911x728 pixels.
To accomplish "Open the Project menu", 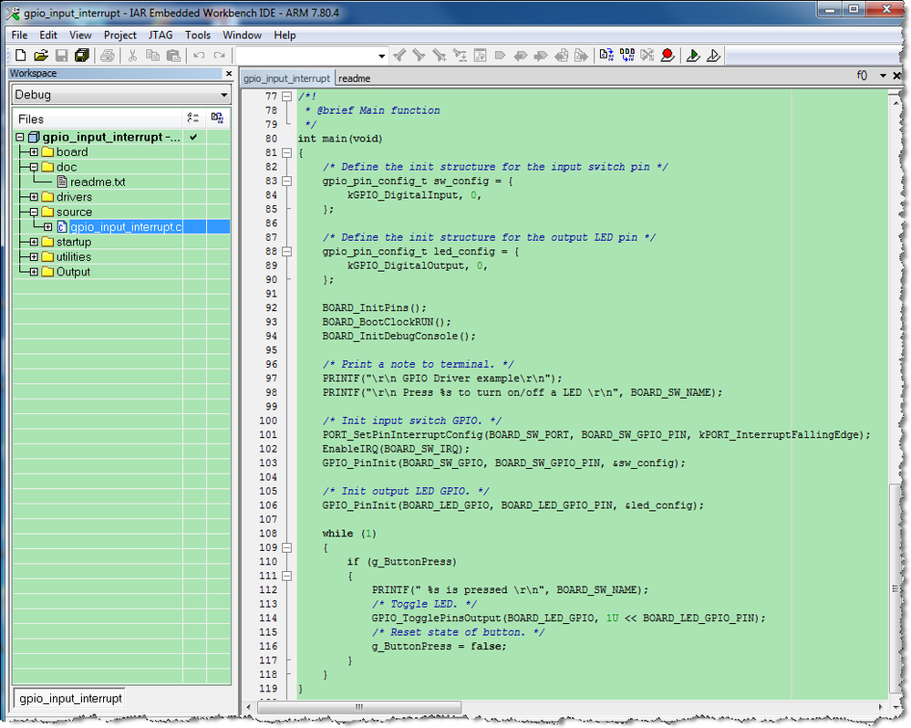I will click(119, 35).
